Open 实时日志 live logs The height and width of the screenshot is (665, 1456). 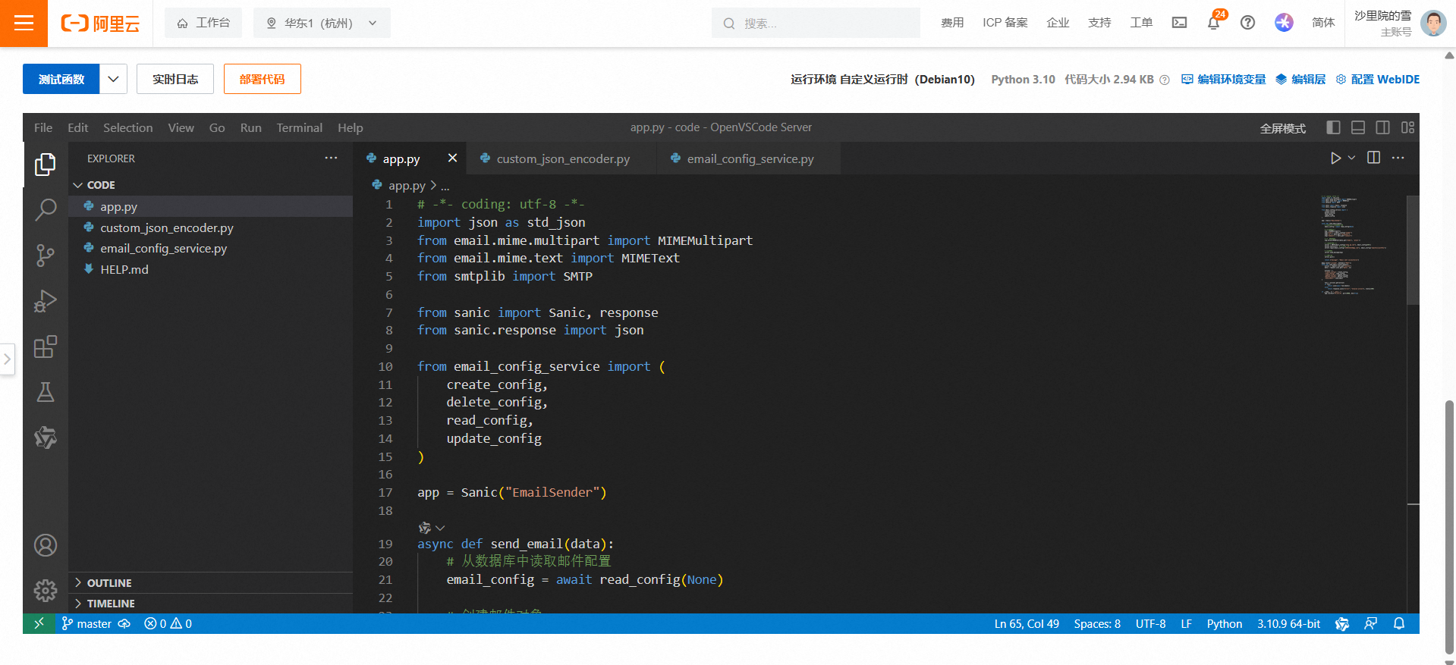click(x=175, y=79)
